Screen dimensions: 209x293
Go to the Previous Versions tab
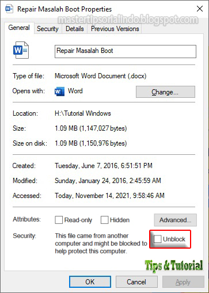tap(115, 29)
